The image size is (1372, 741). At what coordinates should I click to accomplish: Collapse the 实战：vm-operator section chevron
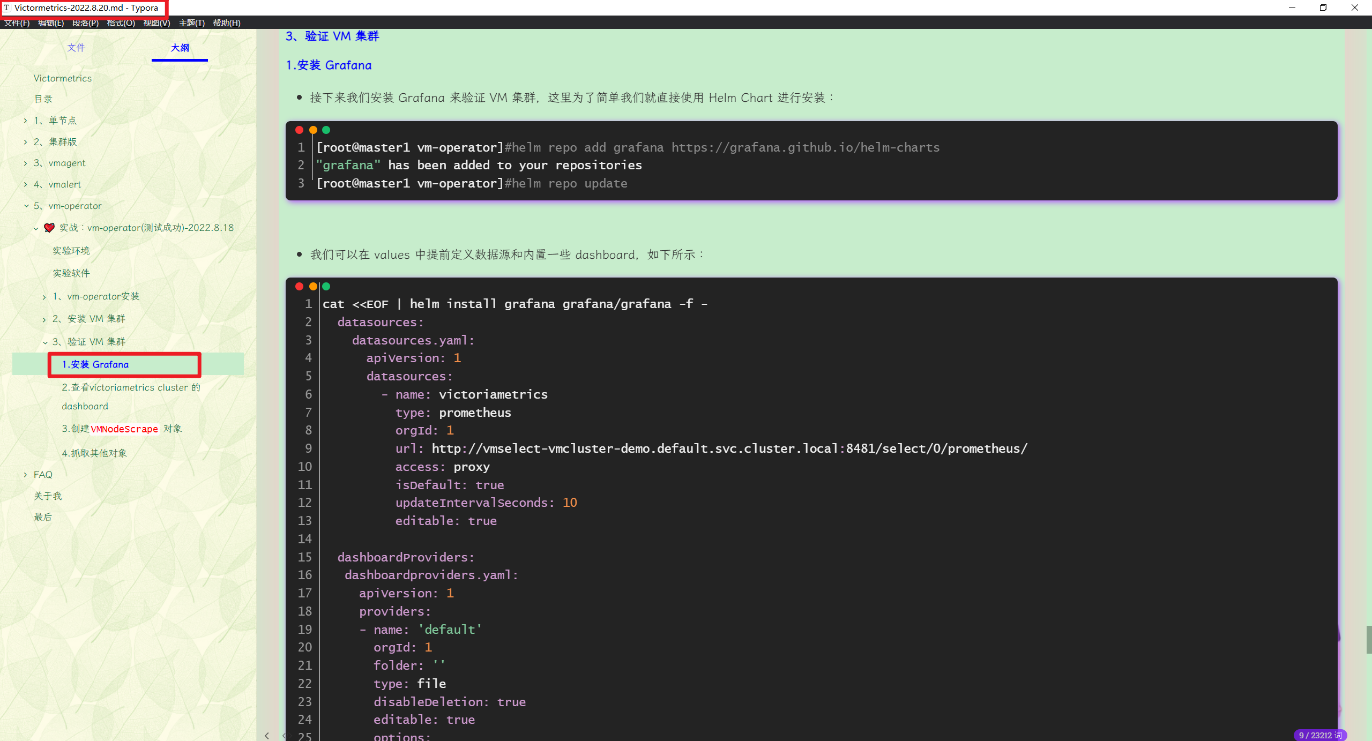[x=36, y=228]
